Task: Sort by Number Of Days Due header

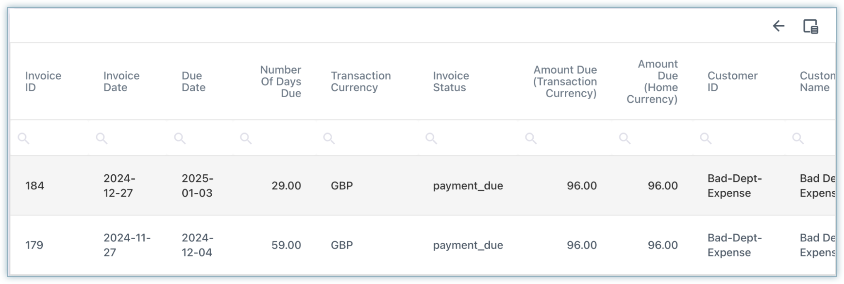Action: click(x=281, y=82)
